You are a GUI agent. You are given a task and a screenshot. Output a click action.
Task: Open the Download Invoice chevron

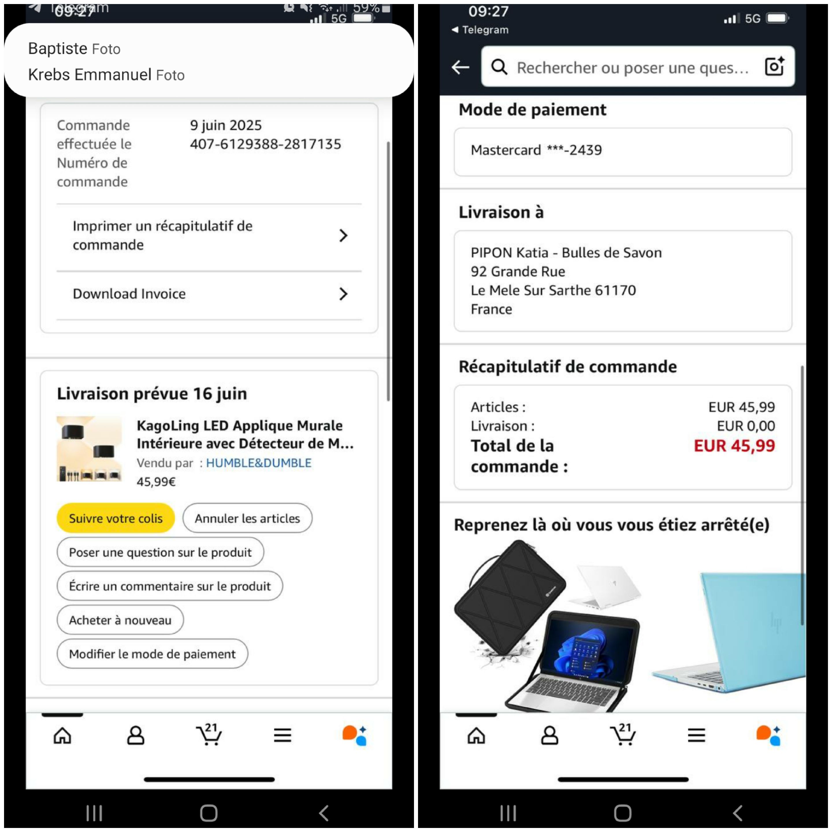[343, 294]
